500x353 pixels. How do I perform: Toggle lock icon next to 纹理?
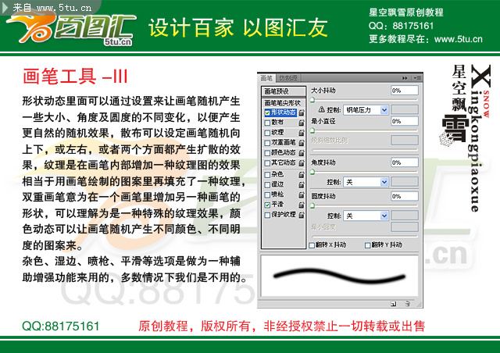[302, 133]
